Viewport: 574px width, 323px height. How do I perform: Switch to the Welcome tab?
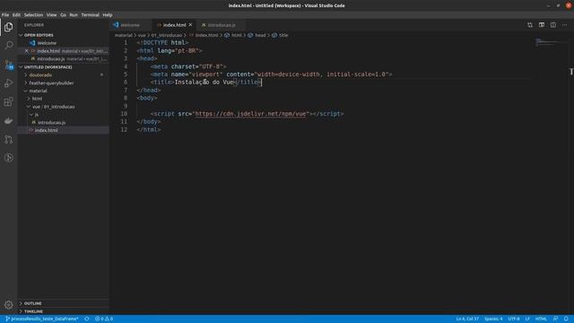[x=130, y=25]
